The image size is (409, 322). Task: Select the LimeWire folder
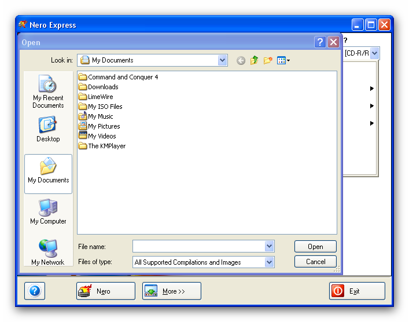[x=95, y=97]
